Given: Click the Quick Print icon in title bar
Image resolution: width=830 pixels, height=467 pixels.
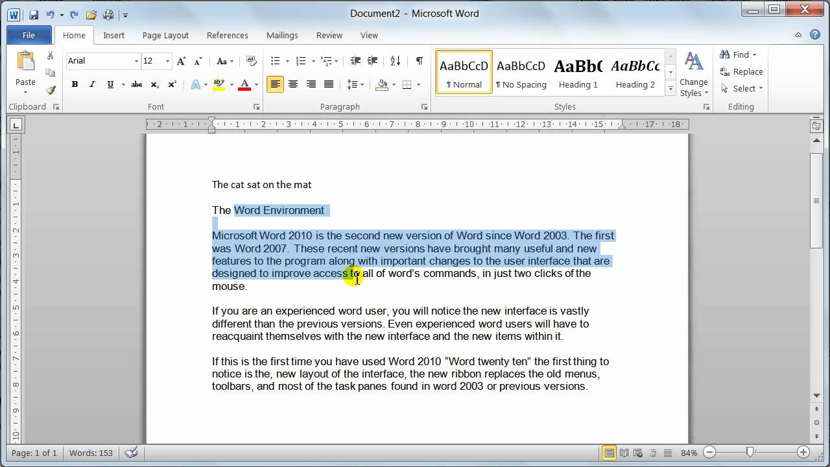Looking at the screenshot, I should (x=108, y=14).
